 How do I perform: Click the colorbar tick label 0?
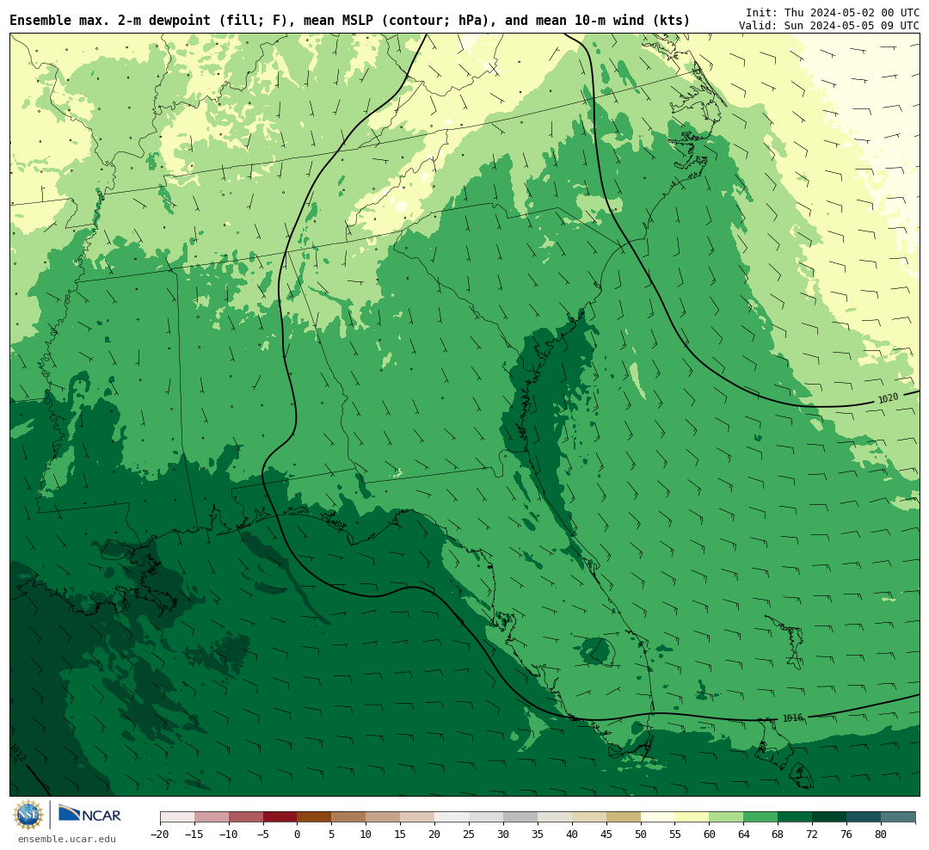(298, 835)
